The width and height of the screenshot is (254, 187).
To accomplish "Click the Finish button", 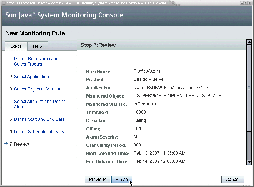I will tap(122, 180).
